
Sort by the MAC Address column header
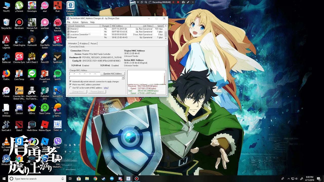[x=121, y=26]
